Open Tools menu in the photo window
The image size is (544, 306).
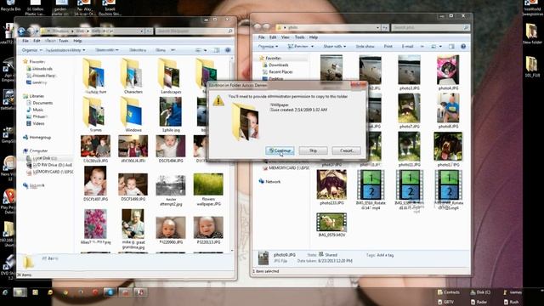click(299, 37)
